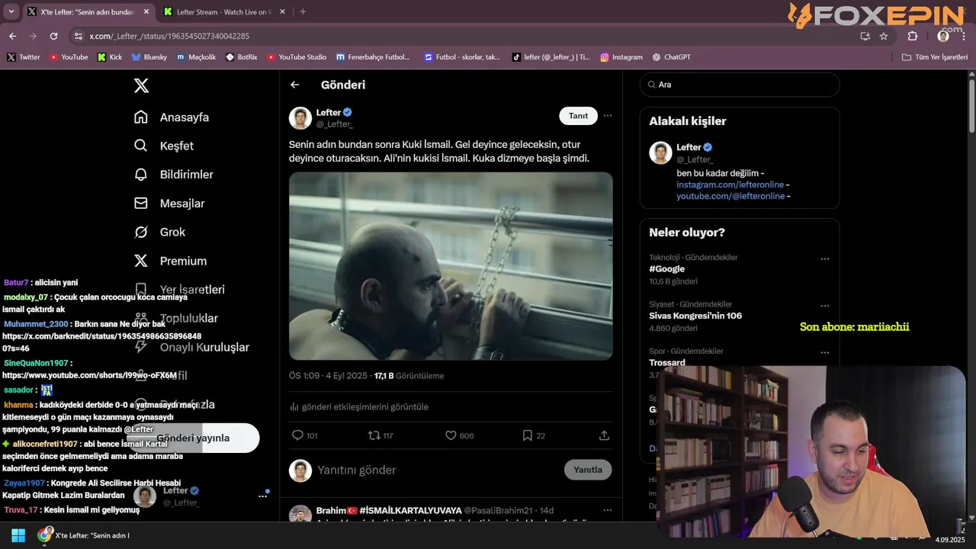Viewport: 976px width, 549px height.
Task: Open gönderi etkileşimlerini görüntüle
Action: [359, 407]
